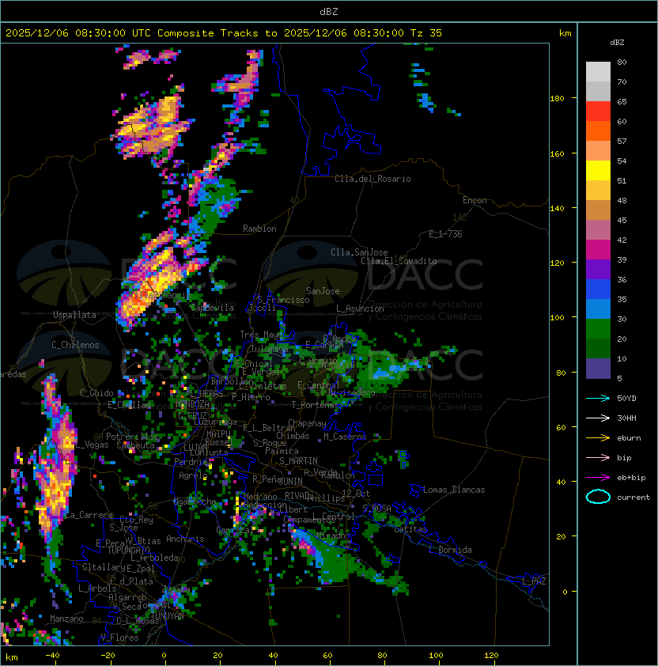Image resolution: width=658 pixels, height=666 pixels.
Task: Click the 65 dBZ red color swatch
Action: coord(598,111)
